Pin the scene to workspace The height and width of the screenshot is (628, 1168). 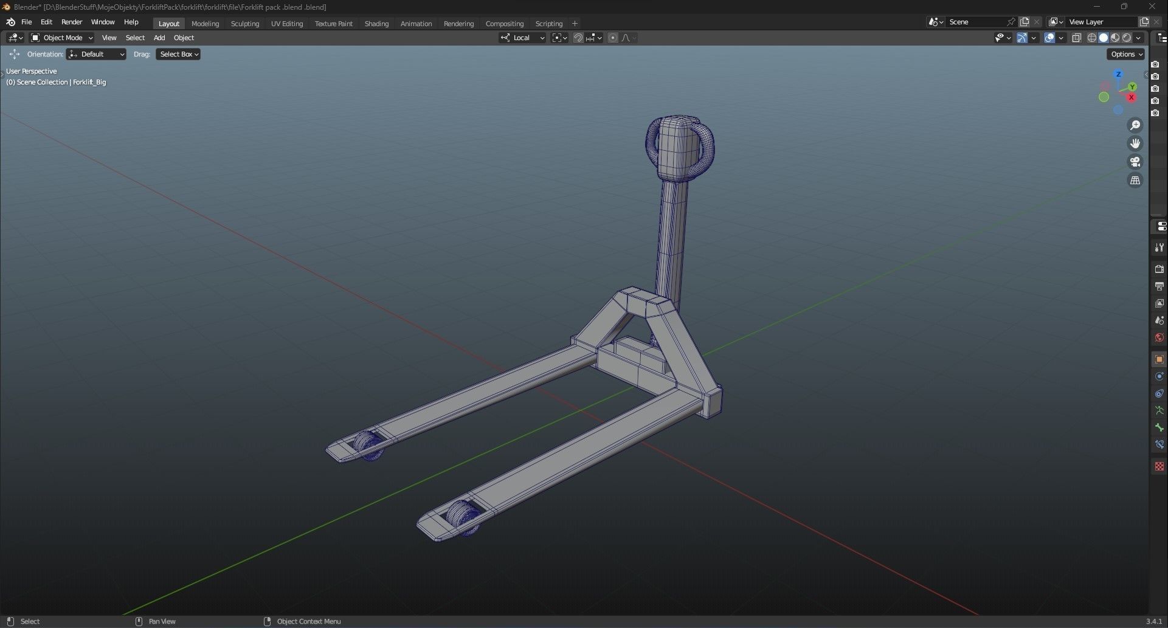coord(1011,22)
